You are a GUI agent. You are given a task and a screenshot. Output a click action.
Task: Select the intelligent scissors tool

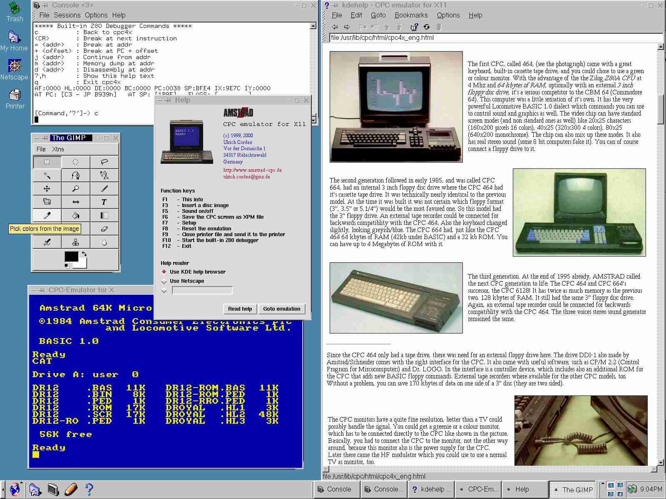coord(104,175)
